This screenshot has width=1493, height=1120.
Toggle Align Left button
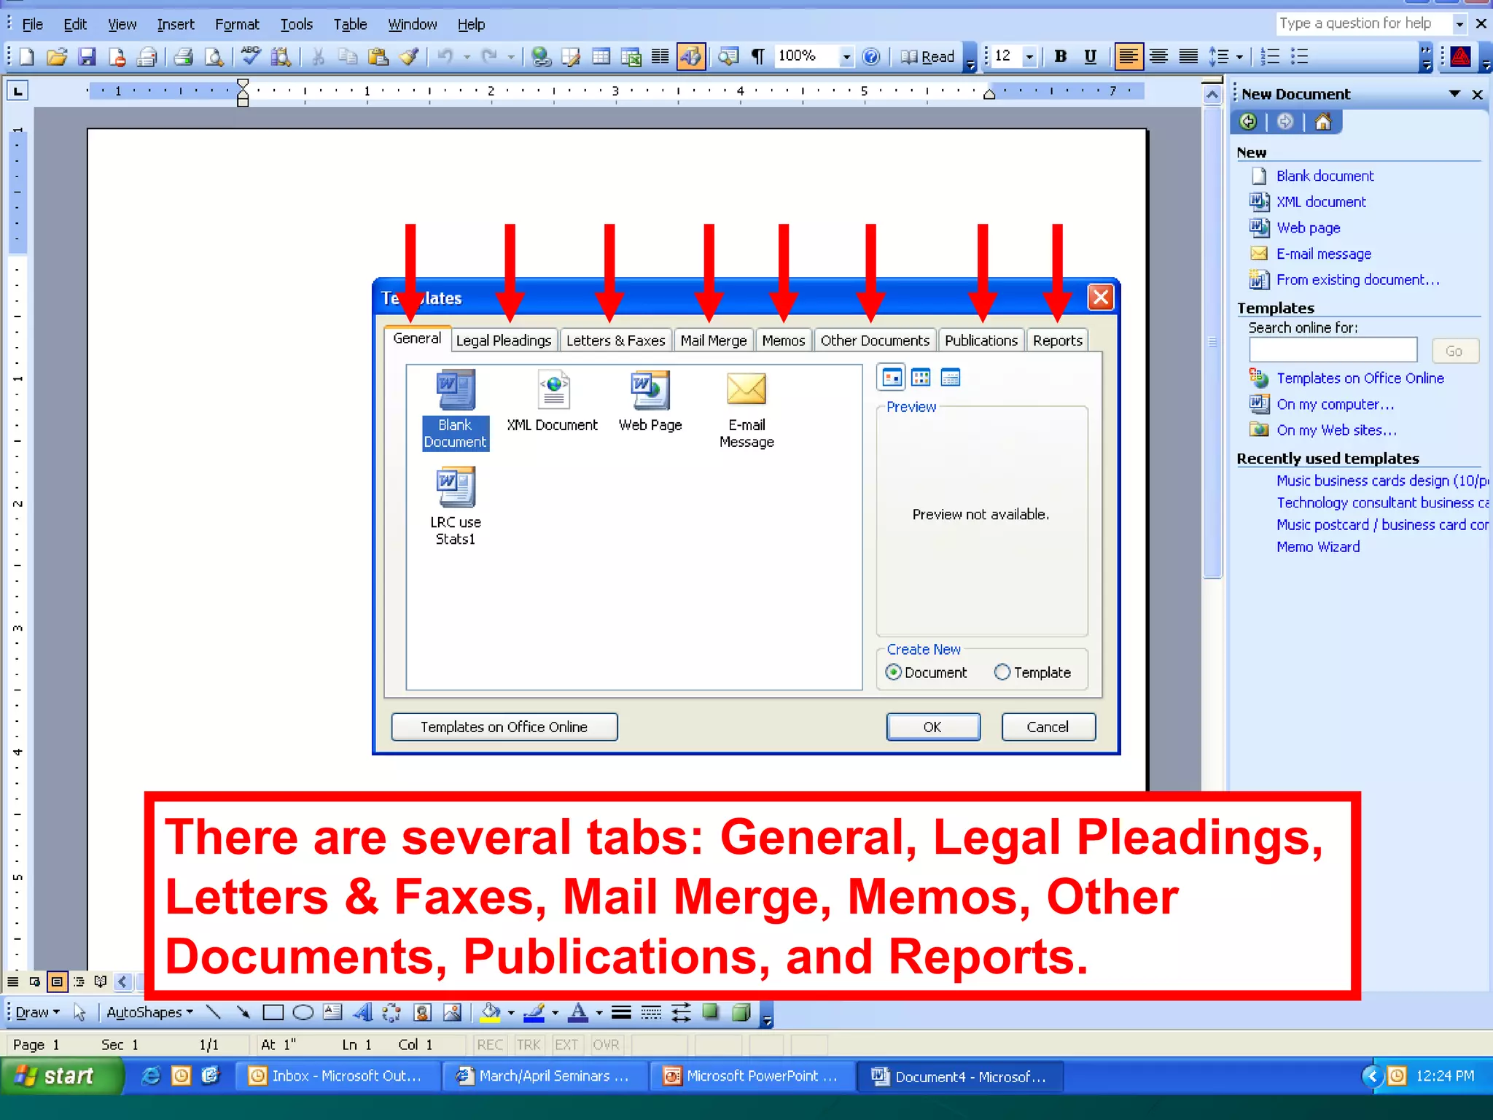(x=1128, y=57)
